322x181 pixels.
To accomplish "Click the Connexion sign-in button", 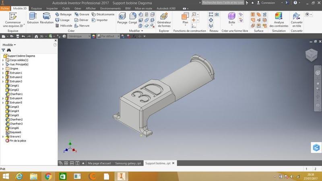I will 266,3.
